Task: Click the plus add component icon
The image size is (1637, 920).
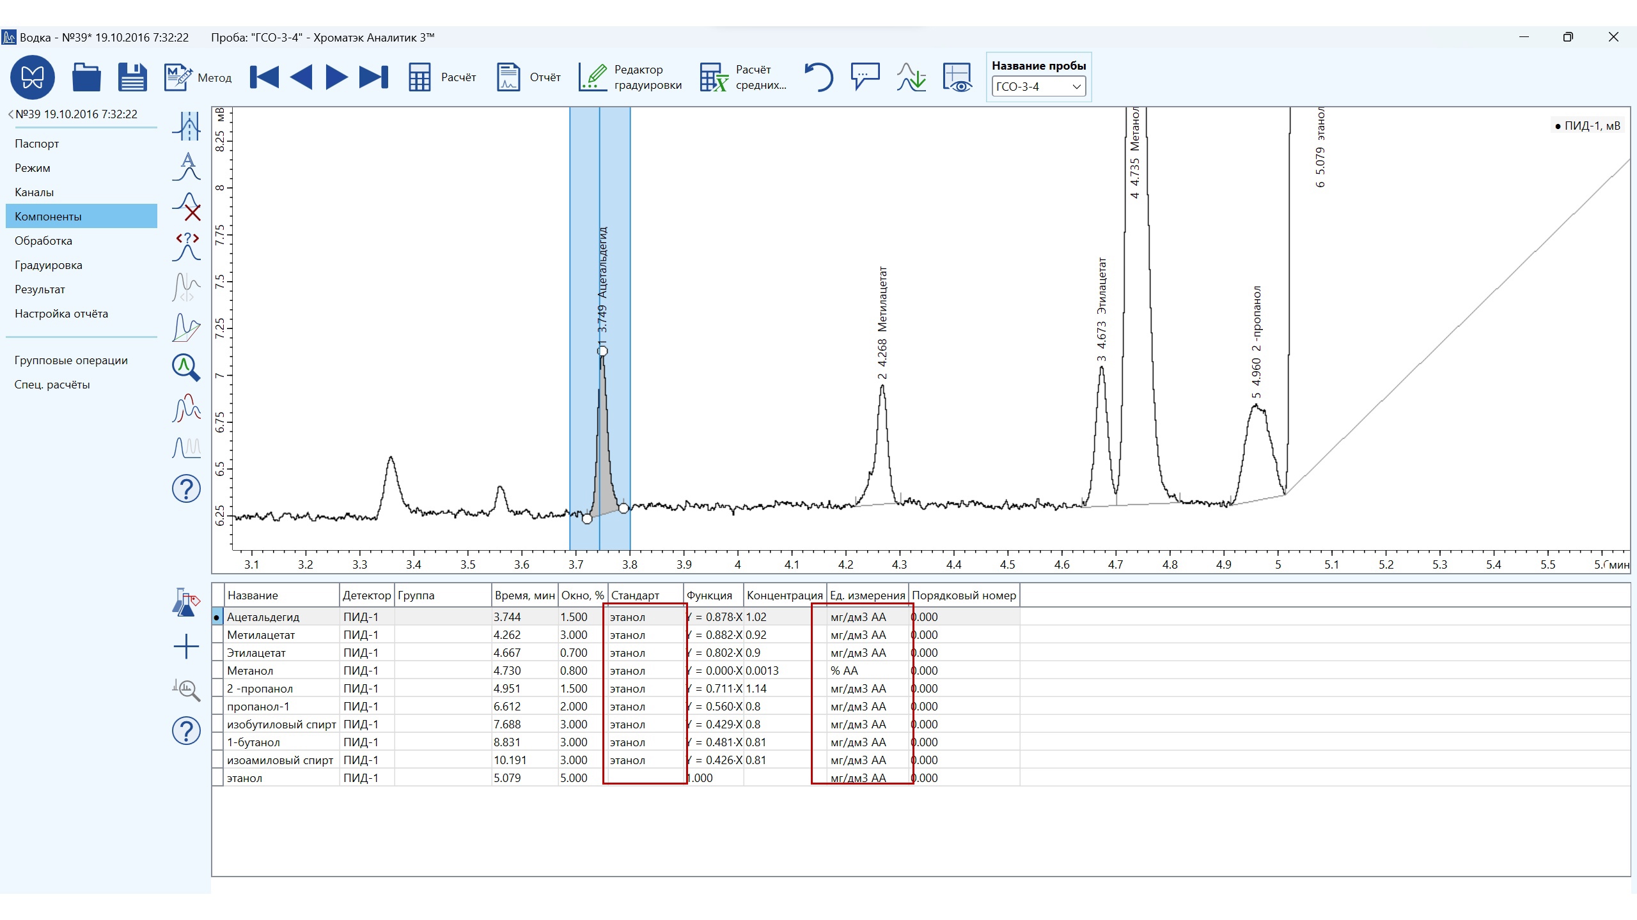Action: click(186, 647)
